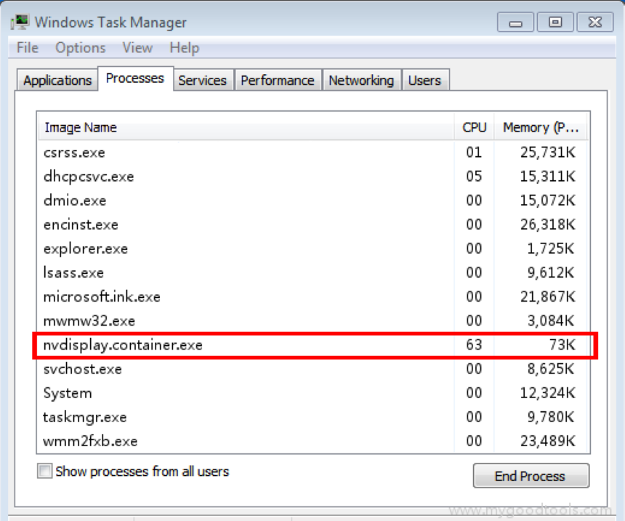Click the 25,731K memory value

(x=548, y=153)
